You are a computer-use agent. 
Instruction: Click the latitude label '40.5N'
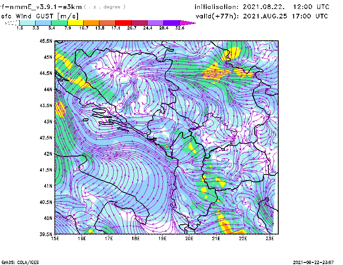click(x=46, y=202)
